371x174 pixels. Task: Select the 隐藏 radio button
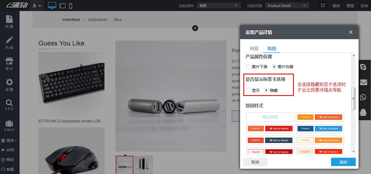coord(266,90)
